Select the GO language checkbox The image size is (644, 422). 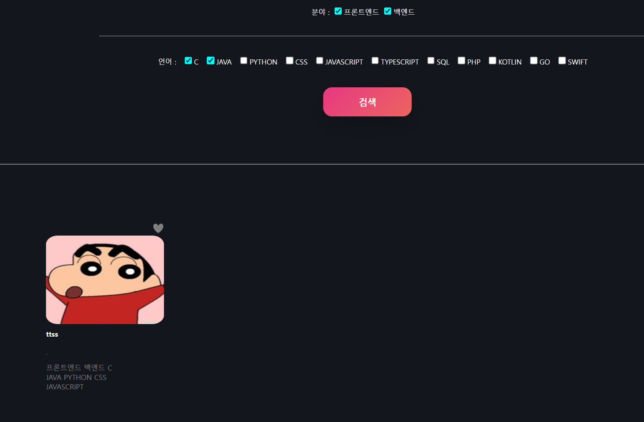click(534, 61)
